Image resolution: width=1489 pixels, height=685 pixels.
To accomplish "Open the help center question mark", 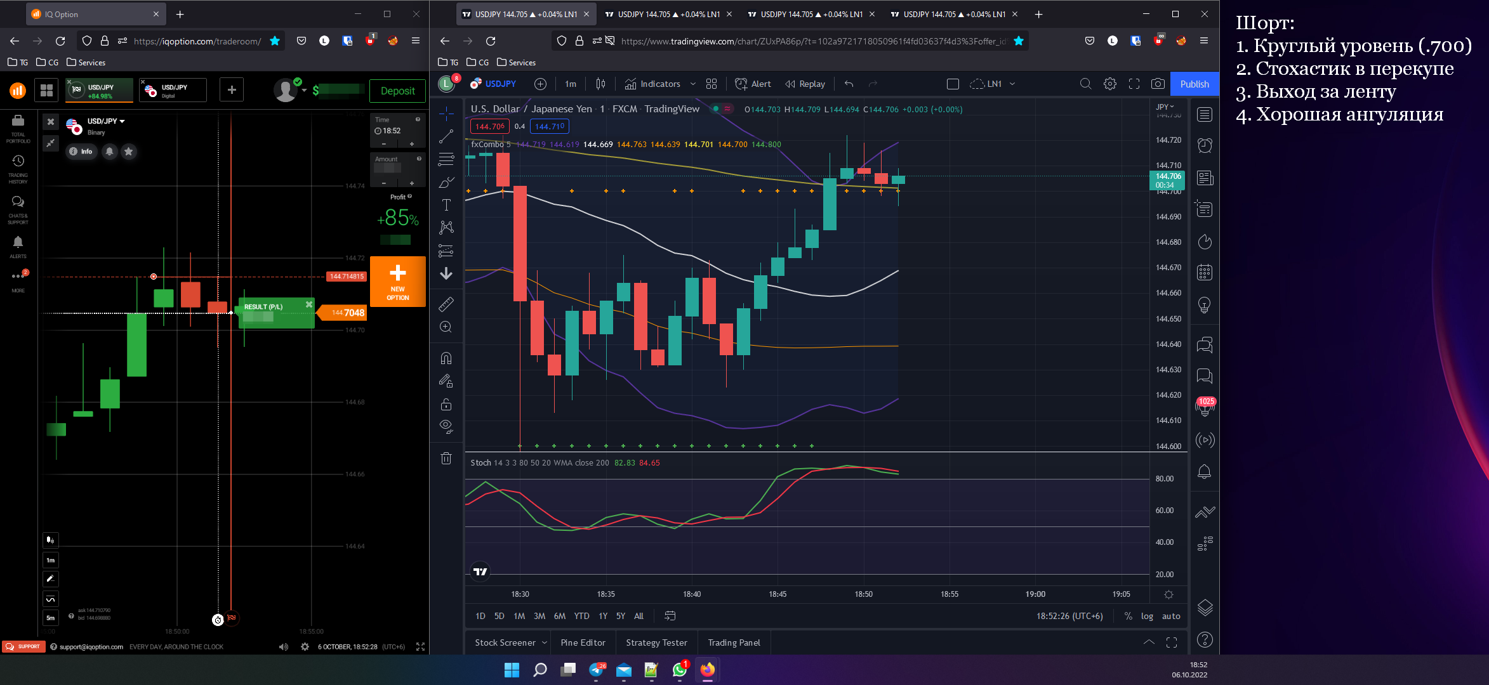I will click(x=1205, y=640).
